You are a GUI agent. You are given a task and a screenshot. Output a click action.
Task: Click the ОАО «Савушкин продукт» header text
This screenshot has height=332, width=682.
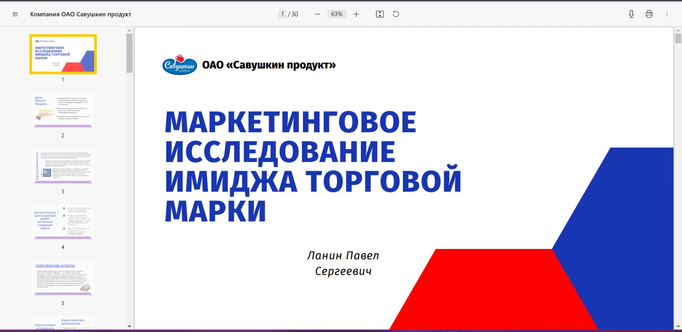point(269,65)
